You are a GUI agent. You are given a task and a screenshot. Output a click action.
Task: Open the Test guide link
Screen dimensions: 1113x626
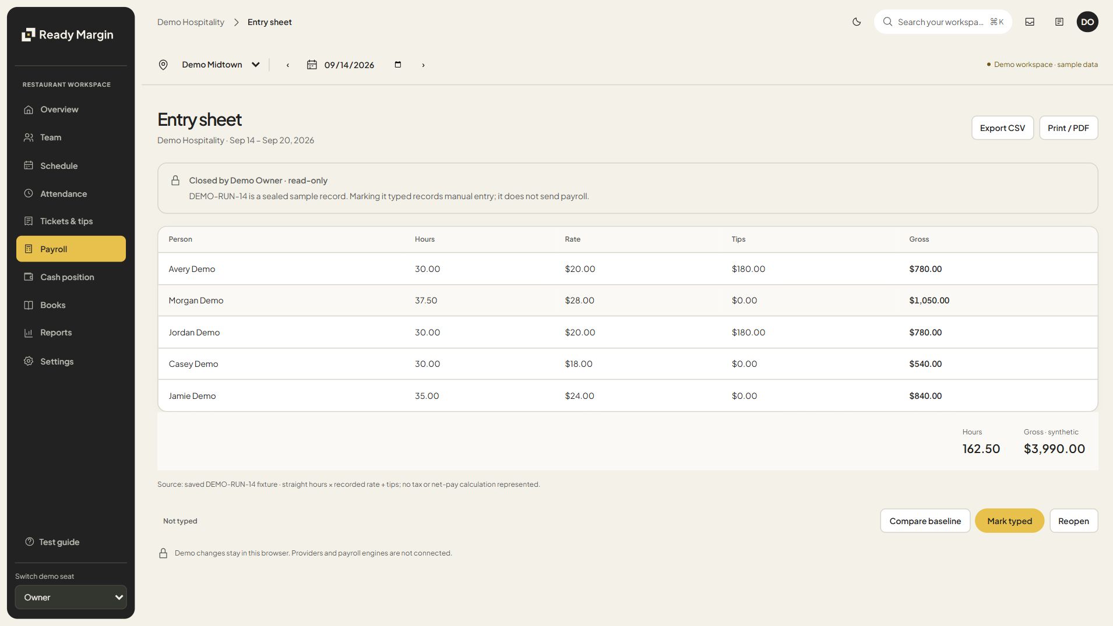tap(52, 542)
